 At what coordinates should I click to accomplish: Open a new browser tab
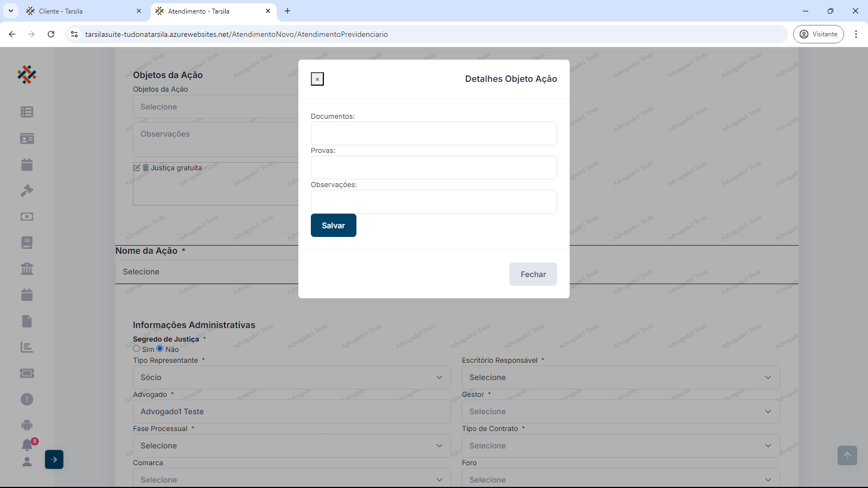pos(288,11)
